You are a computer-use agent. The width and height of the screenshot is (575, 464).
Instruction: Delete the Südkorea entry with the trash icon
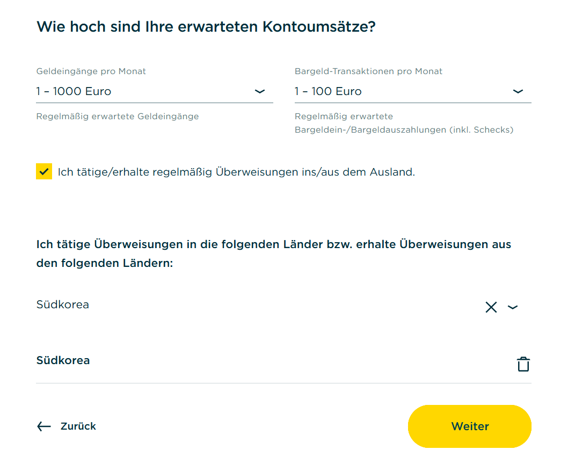[x=523, y=364]
